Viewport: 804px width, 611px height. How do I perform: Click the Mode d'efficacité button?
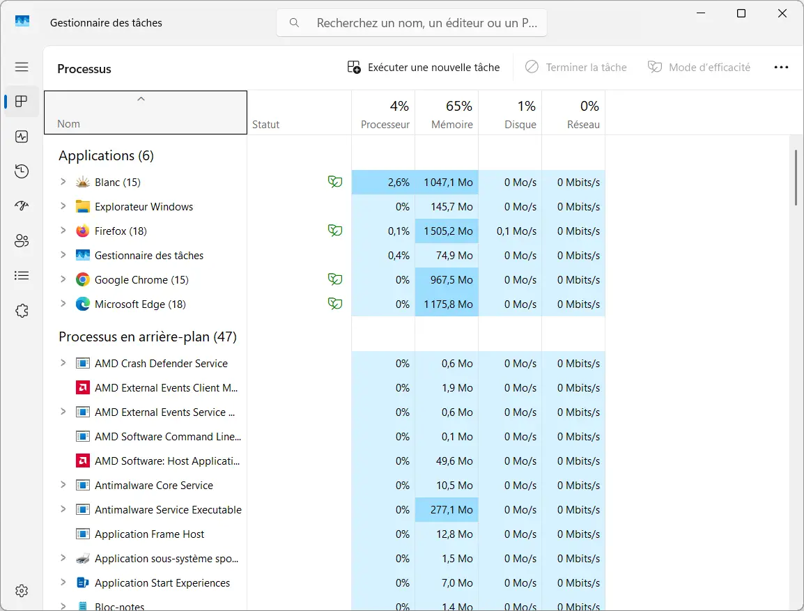click(699, 67)
